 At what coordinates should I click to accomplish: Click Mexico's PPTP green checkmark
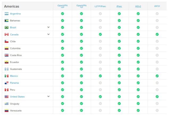tap(157, 76)
